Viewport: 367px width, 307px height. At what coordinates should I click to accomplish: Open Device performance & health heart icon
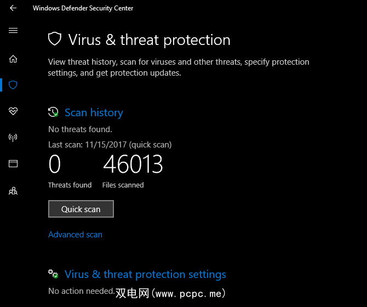coord(13,111)
